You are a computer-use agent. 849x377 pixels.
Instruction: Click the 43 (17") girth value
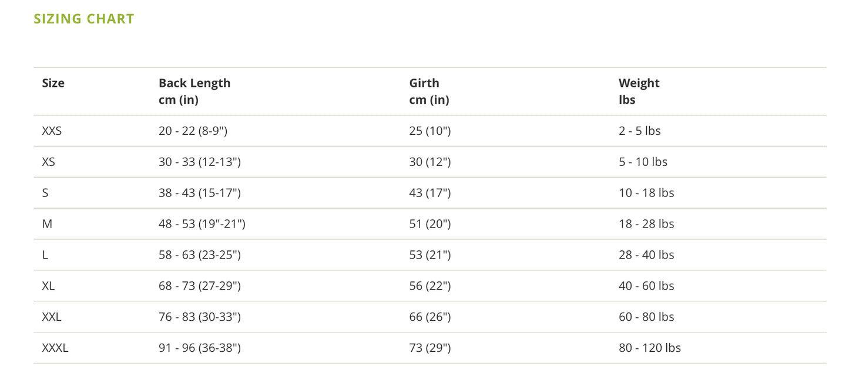coord(429,193)
